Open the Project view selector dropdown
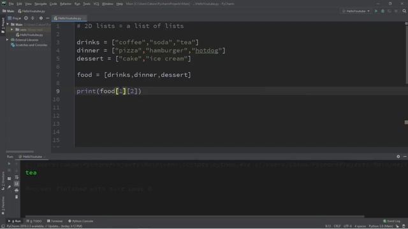 click(14, 18)
